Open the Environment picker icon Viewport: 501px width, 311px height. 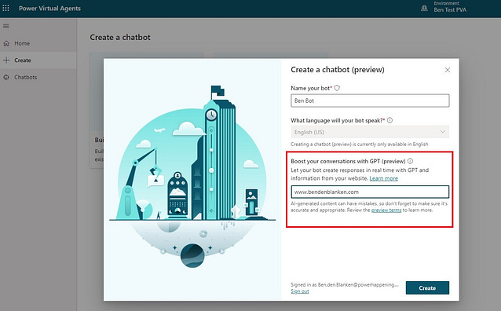[424, 9]
